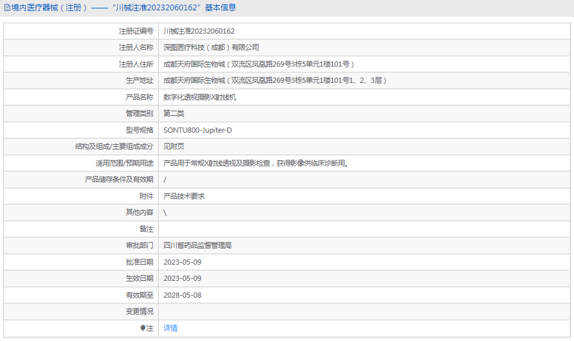Click the 型号规格 label
This screenshot has height=341, width=574.
pos(139,130)
